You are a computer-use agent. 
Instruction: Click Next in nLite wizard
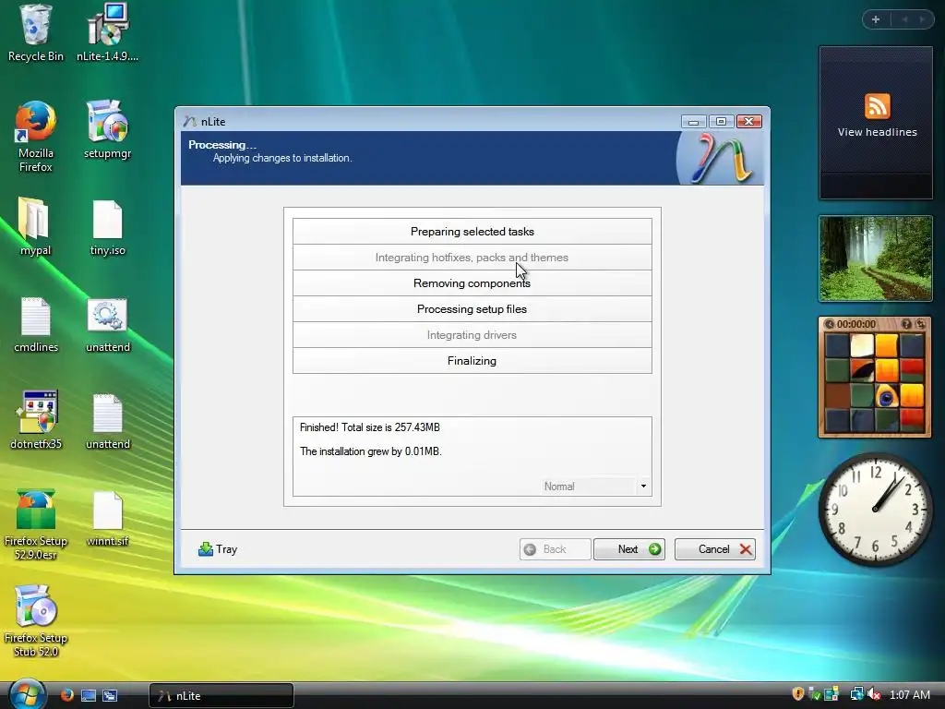point(629,549)
